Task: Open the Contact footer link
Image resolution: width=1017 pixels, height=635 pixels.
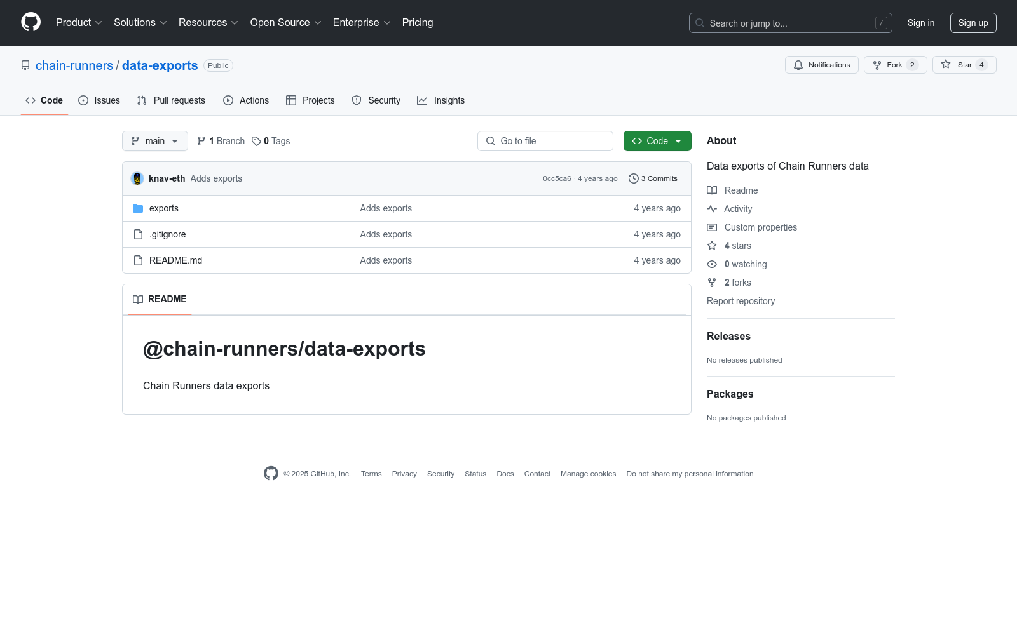Action: [537, 474]
